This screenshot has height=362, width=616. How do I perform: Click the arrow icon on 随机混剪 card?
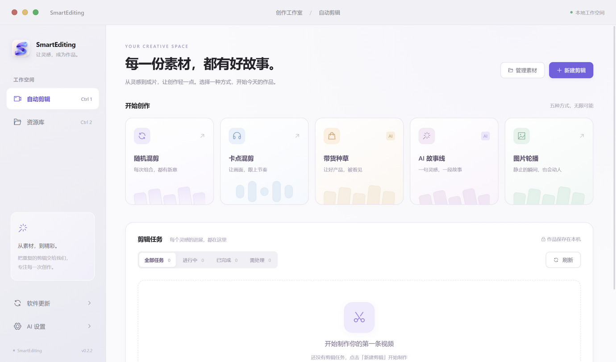[x=202, y=136]
